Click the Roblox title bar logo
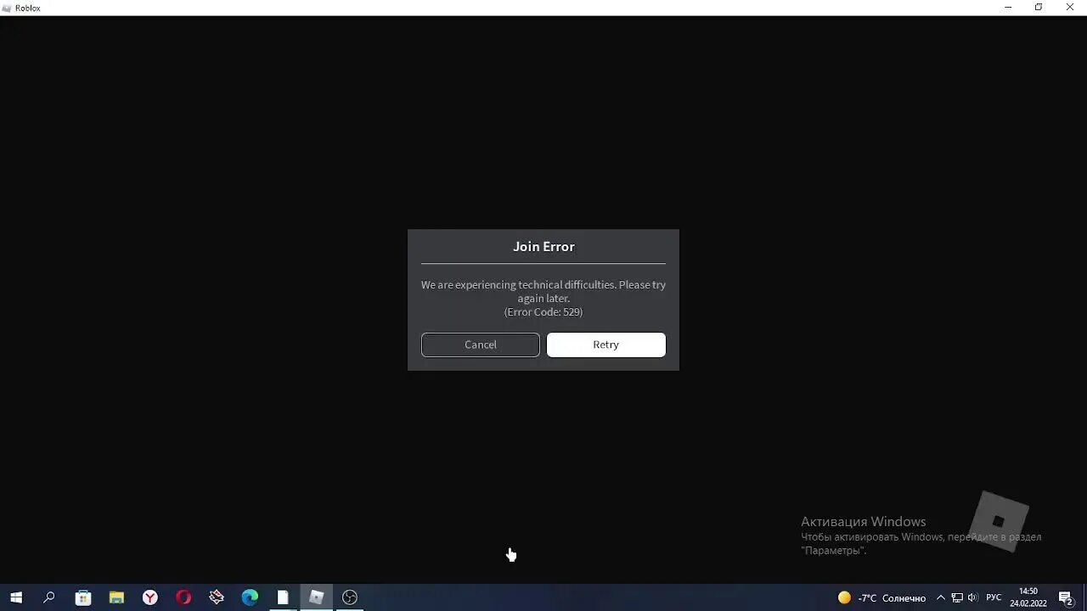Image resolution: width=1087 pixels, height=611 pixels. pos(7,8)
